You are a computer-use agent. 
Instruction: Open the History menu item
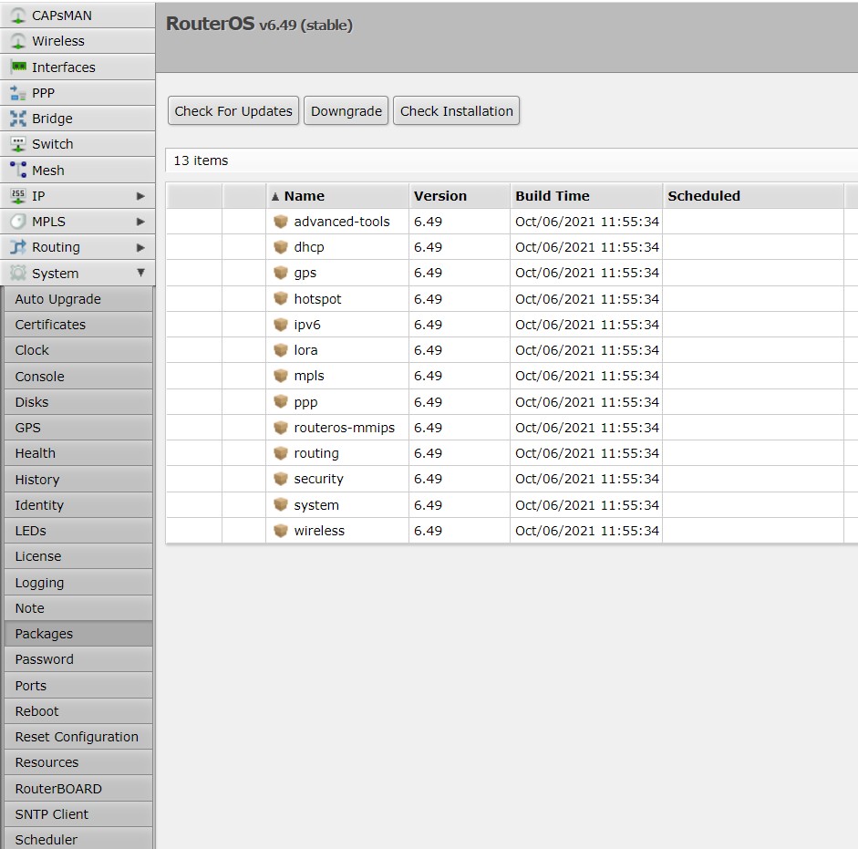[78, 480]
